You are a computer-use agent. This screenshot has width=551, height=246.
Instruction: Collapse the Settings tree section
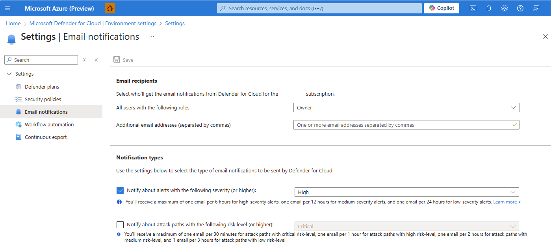point(9,74)
